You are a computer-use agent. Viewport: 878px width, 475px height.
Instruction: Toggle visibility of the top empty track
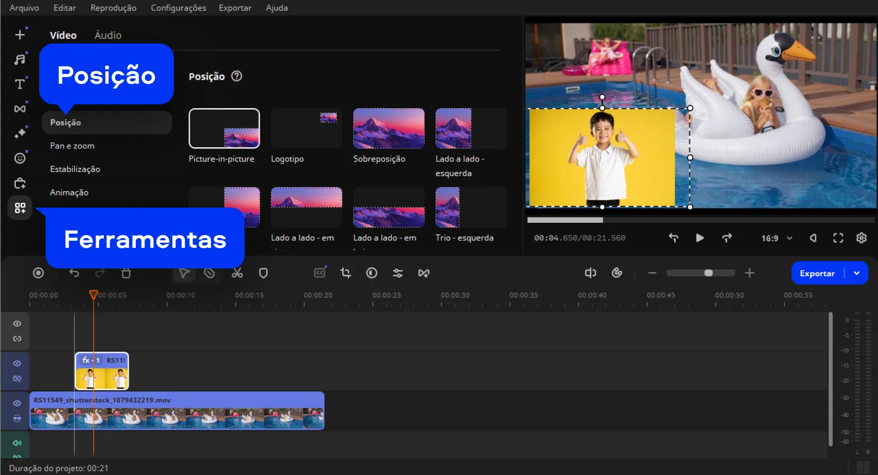click(17, 324)
